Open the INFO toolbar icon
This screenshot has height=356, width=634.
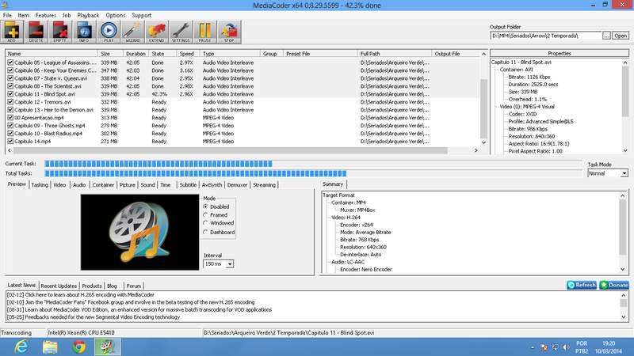click(x=84, y=32)
